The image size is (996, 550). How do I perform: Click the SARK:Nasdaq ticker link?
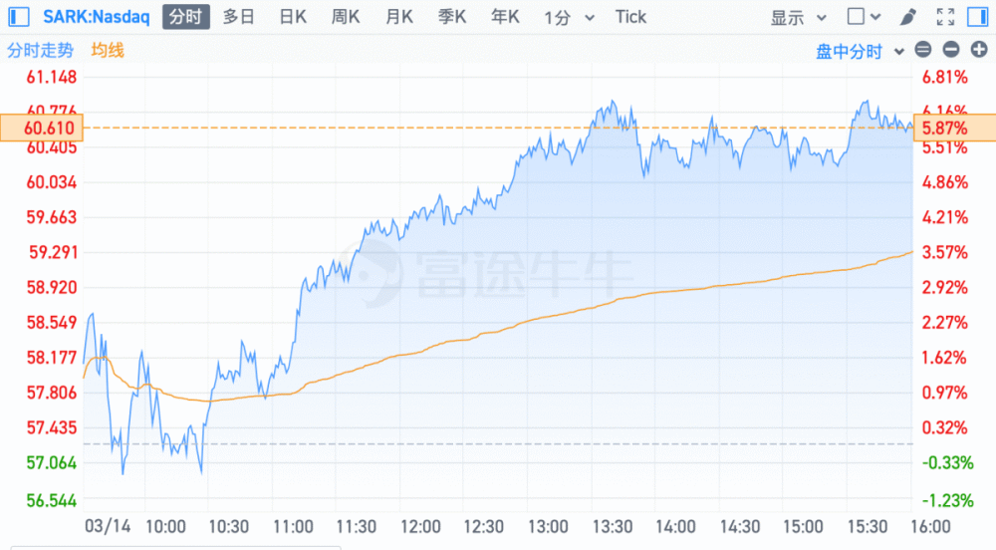pyautogui.click(x=96, y=17)
